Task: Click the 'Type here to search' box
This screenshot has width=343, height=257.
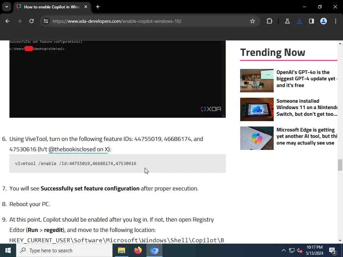Action: [x=64, y=250]
